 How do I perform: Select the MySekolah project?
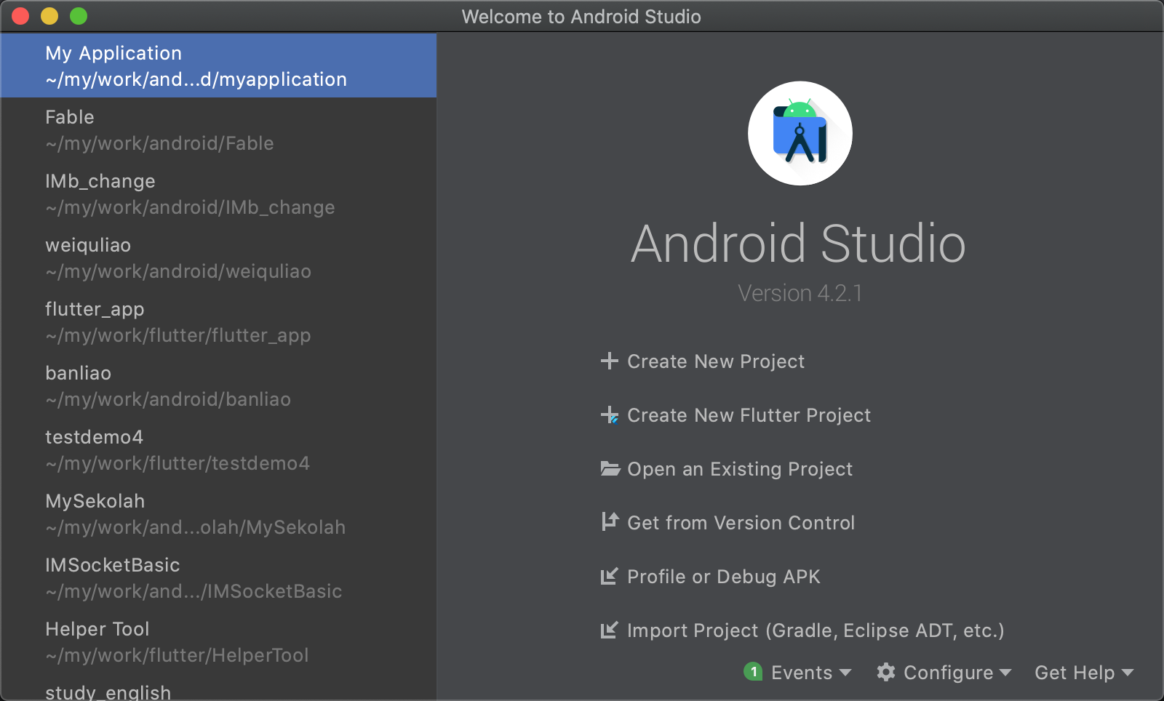click(x=194, y=513)
